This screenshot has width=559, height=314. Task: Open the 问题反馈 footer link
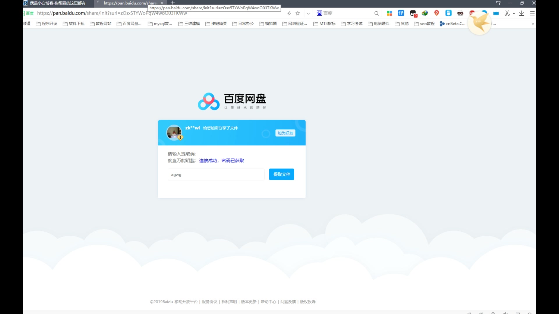coord(288,302)
